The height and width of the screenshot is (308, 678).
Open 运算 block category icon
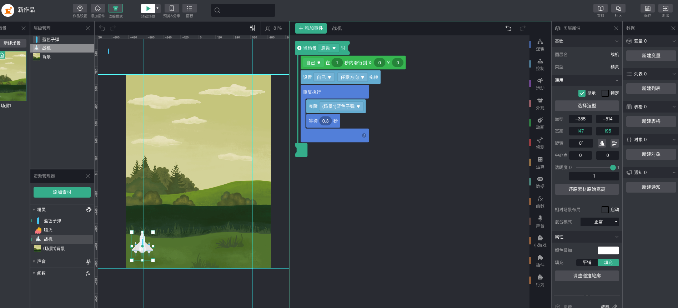pyautogui.click(x=540, y=159)
